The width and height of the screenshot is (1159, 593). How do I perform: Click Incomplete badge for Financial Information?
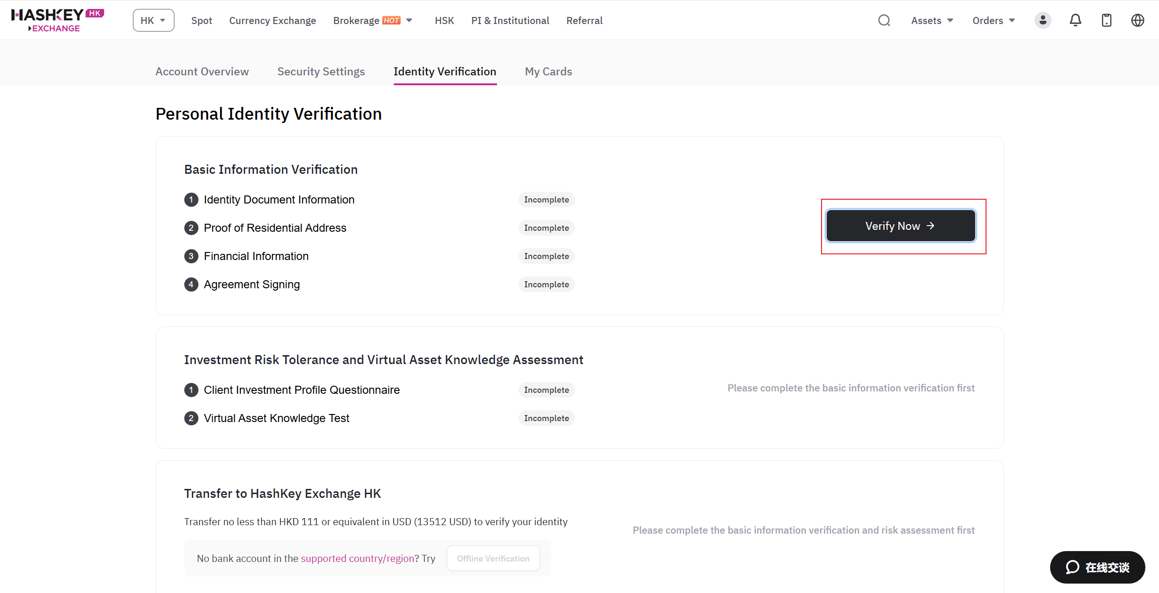[547, 256]
